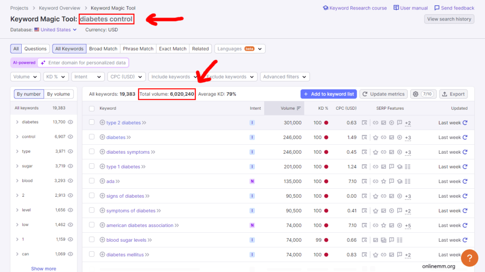Refresh the 'type 2 diabetes' row data
The height and width of the screenshot is (272, 485).
point(465,123)
